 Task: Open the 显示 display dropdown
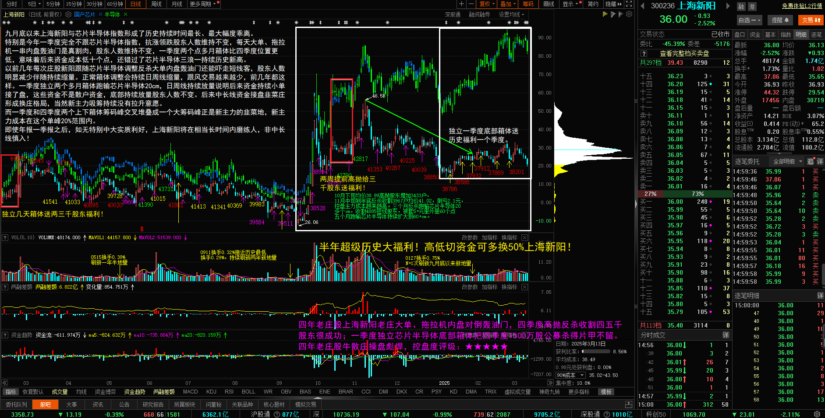(x=570, y=4)
